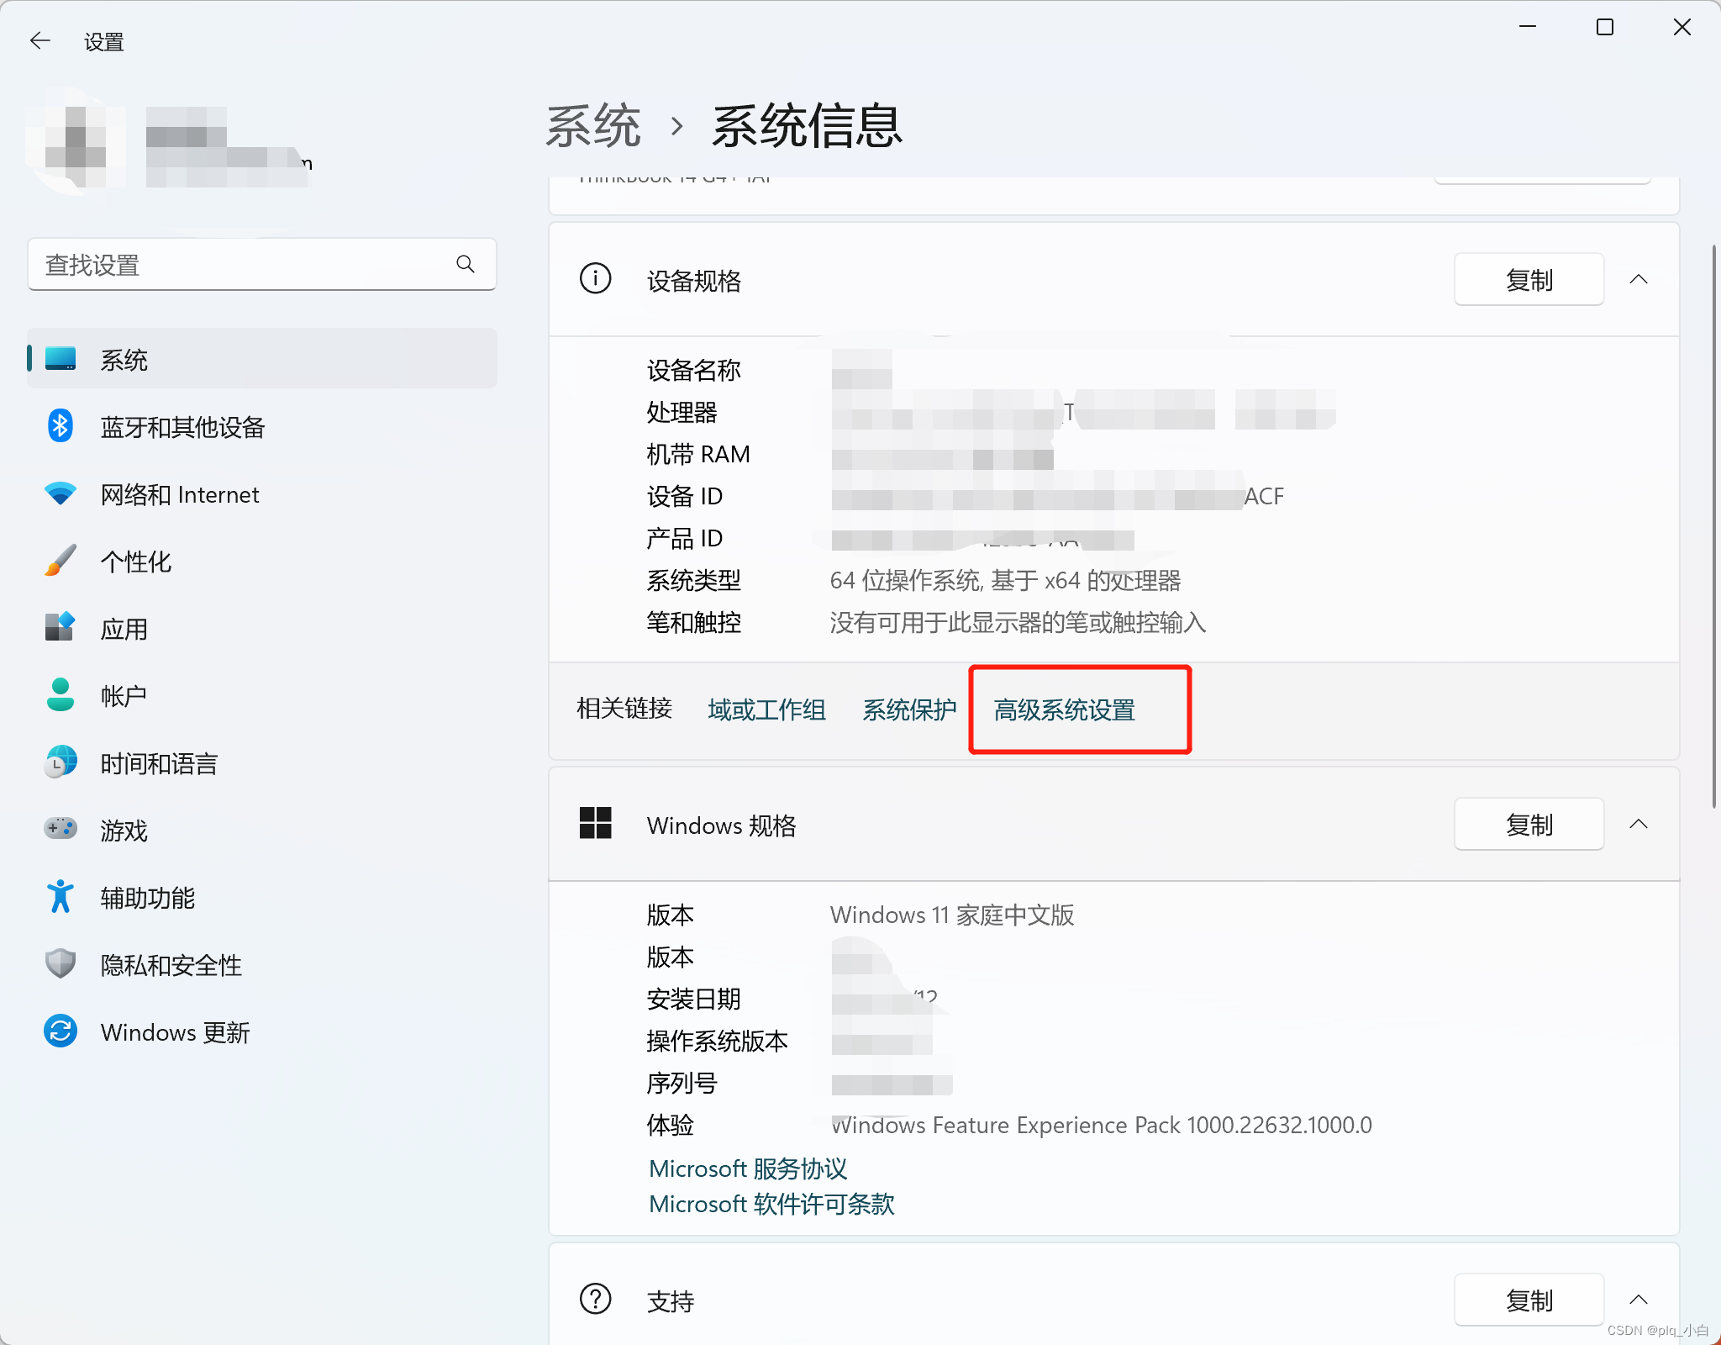Click the 安装日期 label
1721x1345 pixels.
pos(694,999)
